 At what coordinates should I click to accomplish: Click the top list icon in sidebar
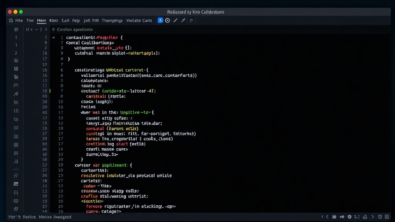[16, 29]
